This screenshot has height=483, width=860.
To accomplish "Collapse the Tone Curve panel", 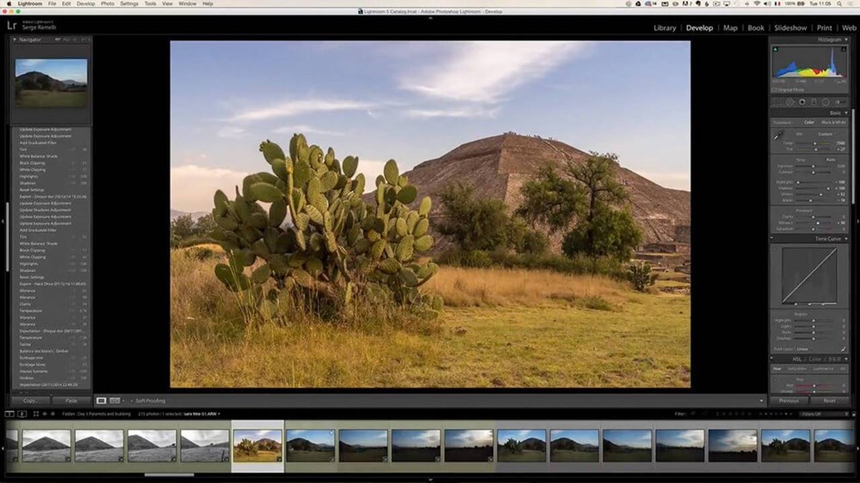I will point(846,239).
